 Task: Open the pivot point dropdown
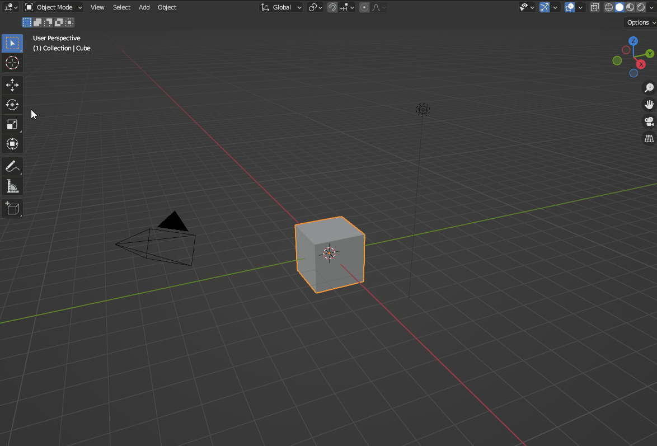tap(315, 7)
